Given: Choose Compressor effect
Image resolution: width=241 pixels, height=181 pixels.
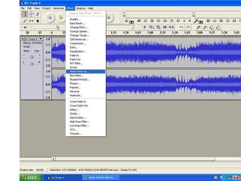Looking at the screenshot, I should (x=86, y=44).
